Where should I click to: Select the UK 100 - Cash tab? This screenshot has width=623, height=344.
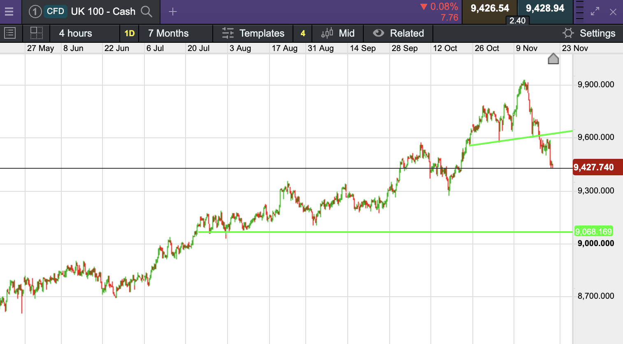103,12
